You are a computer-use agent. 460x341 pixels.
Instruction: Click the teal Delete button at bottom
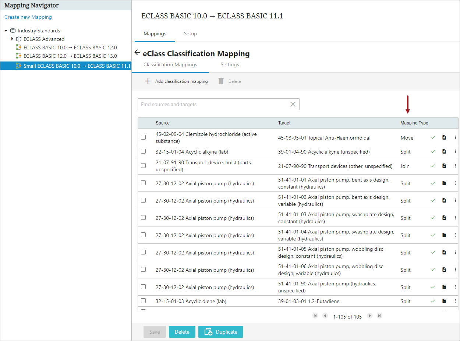coord(182,332)
